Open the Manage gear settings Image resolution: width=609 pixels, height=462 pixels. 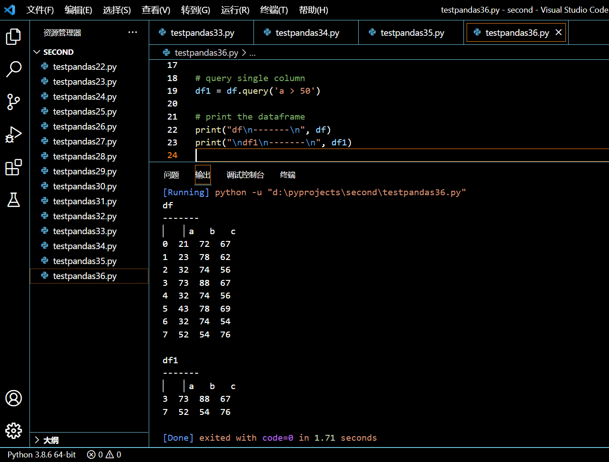point(14,431)
